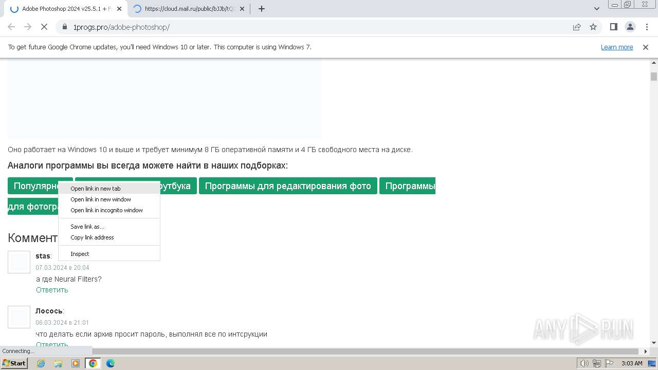Viewport: 658px width, 370px height.
Task: Select Chrome icon in taskbar
Action: (93, 363)
